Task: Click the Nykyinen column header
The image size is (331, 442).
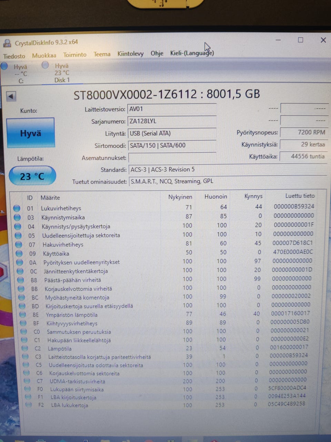Action: click(x=180, y=197)
